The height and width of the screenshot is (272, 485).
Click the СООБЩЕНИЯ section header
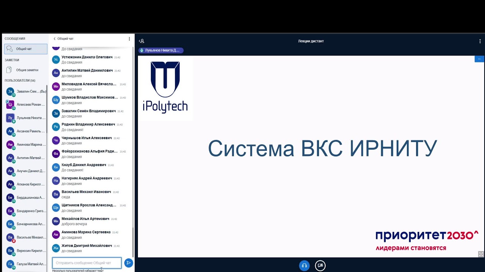tap(15, 39)
